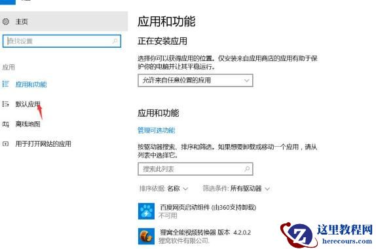Click 狸窝软件有限公司 publisher text
376x249 pixels.
(x=183, y=240)
